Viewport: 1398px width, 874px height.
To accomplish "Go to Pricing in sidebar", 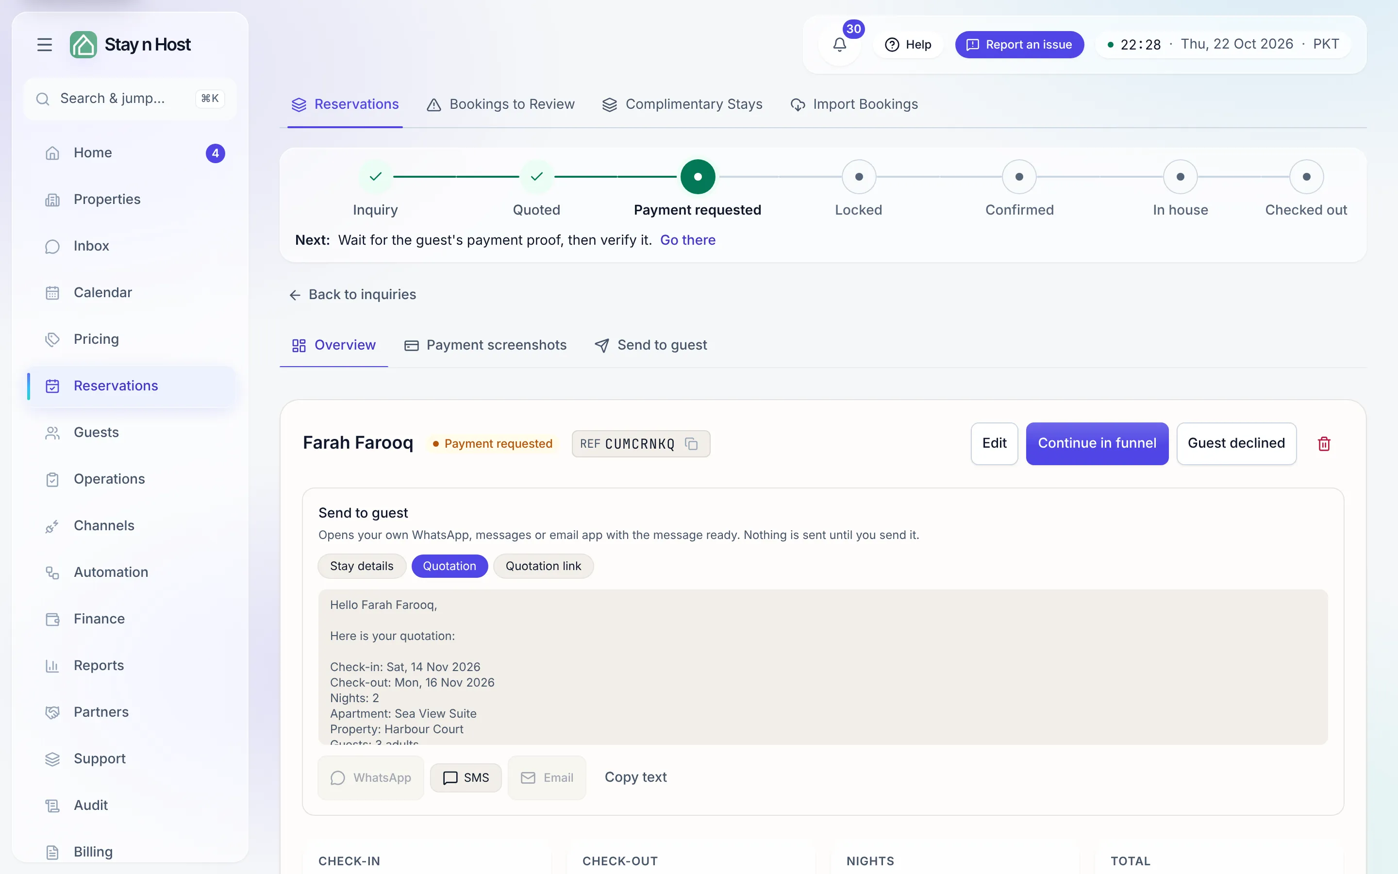I will [x=130, y=339].
